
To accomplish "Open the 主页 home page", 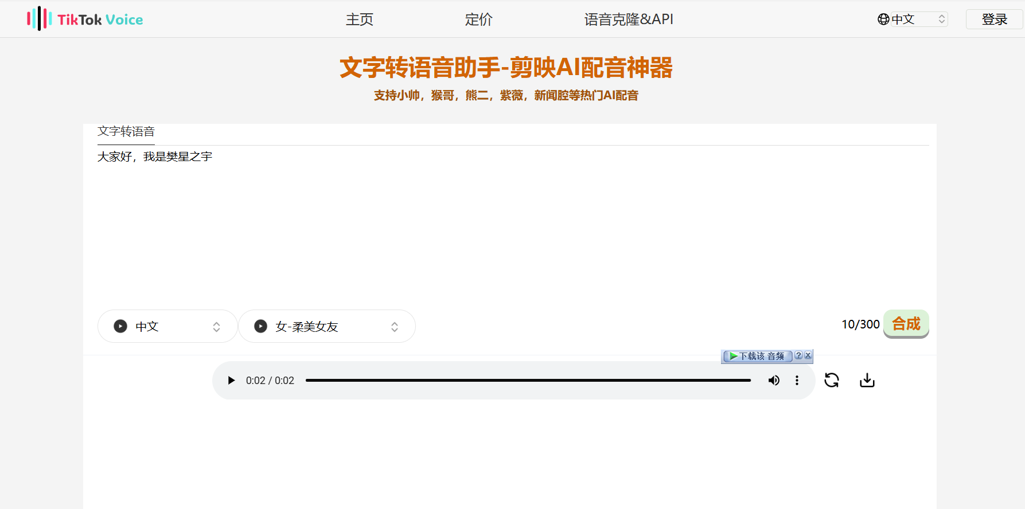I will pyautogui.click(x=360, y=19).
